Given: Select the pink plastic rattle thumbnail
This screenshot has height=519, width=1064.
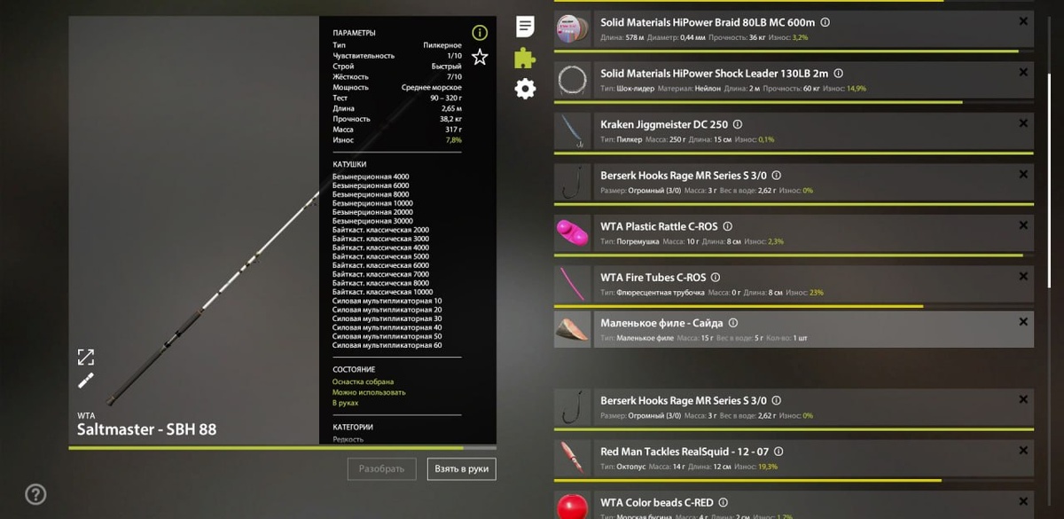Looking at the screenshot, I should [573, 233].
